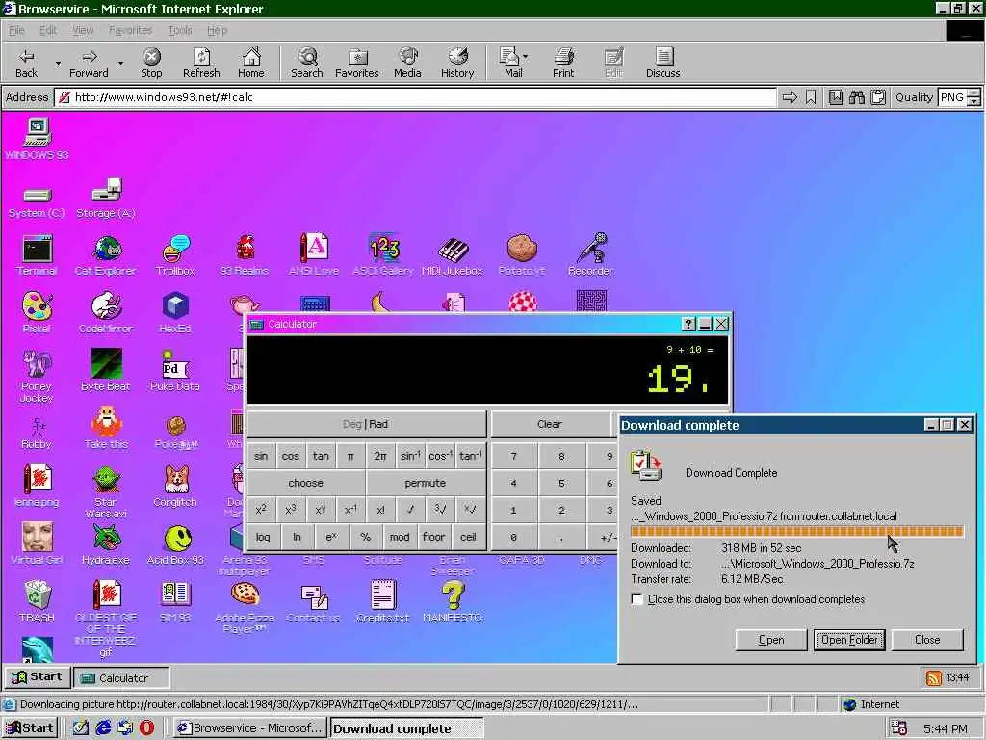Click the download progress bar
This screenshot has width=986, height=740.
pyautogui.click(x=796, y=532)
